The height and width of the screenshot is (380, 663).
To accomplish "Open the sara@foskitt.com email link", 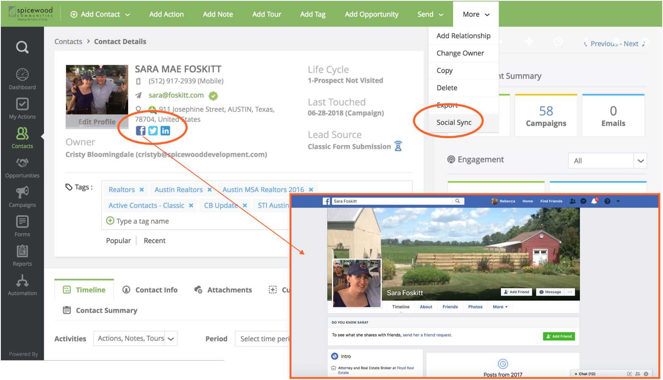I will point(176,95).
